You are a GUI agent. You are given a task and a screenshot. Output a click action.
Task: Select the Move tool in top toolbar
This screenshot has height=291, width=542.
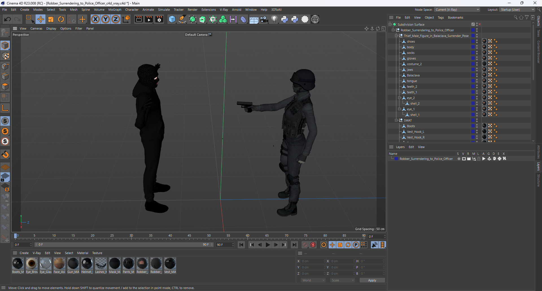click(40, 19)
